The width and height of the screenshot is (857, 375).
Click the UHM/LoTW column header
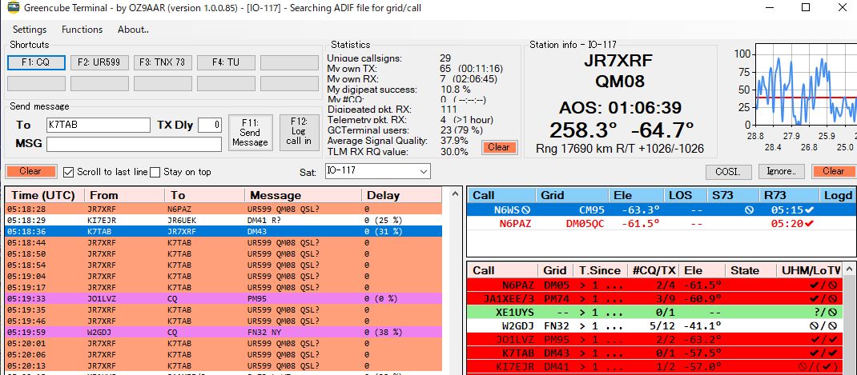(810, 270)
